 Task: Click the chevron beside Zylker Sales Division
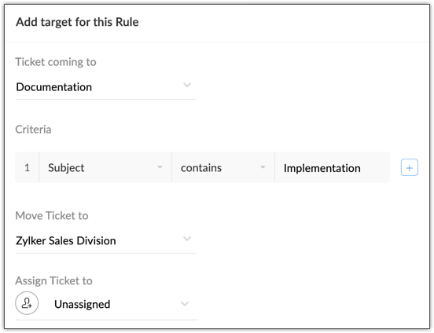tap(187, 239)
